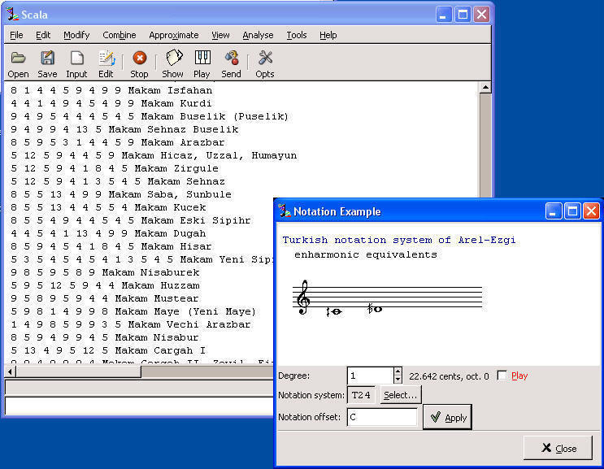The image size is (604, 469).
Task: Open a scale file with Open icon
Action: pos(18,63)
